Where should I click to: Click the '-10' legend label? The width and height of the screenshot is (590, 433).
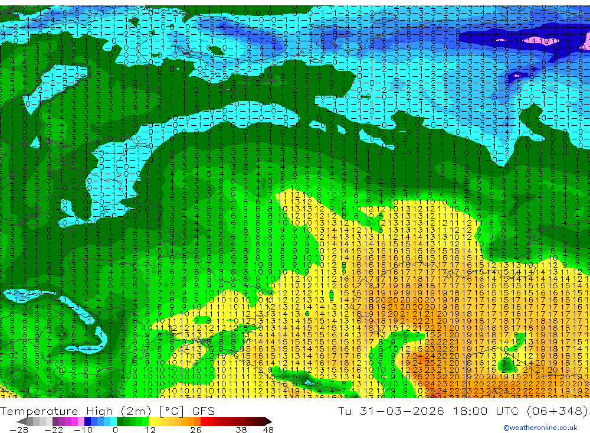[83, 429]
